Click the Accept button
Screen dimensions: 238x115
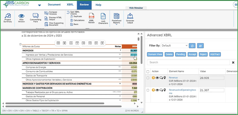pyautogui.click(x=192, y=55)
